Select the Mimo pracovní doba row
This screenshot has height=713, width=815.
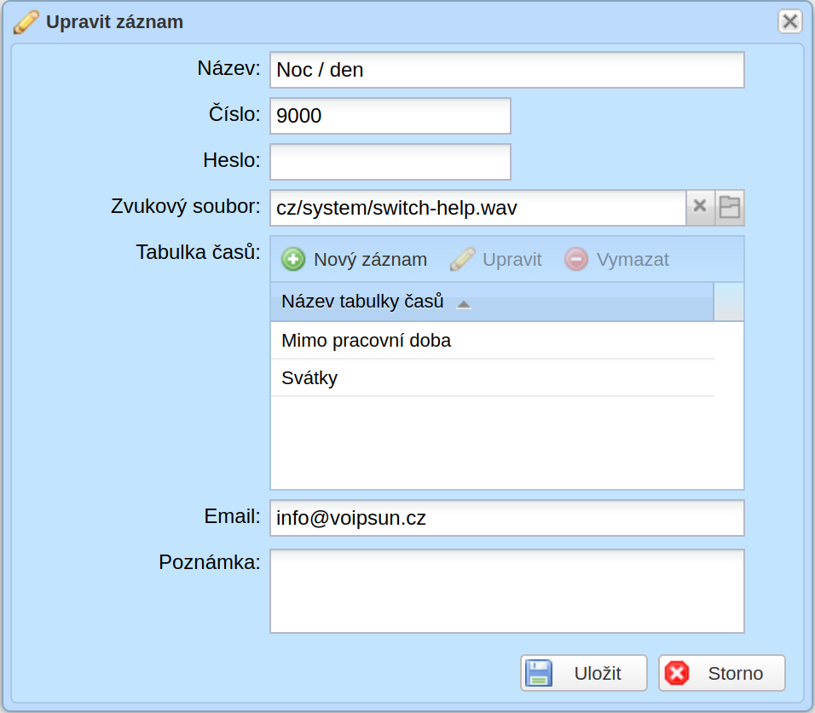click(492, 341)
